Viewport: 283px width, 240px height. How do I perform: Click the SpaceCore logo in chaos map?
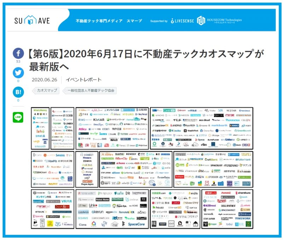(136, 224)
